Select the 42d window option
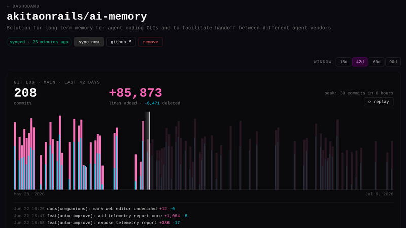Screen dimensions: 406x228 [360, 62]
